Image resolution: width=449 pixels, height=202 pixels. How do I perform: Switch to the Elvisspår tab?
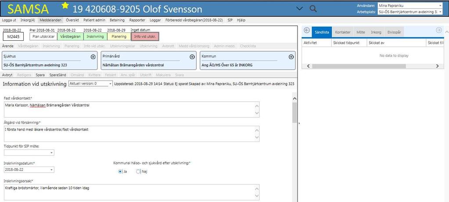click(394, 32)
